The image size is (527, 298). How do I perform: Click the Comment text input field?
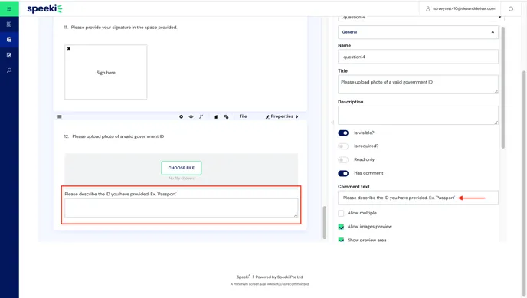coord(417,198)
